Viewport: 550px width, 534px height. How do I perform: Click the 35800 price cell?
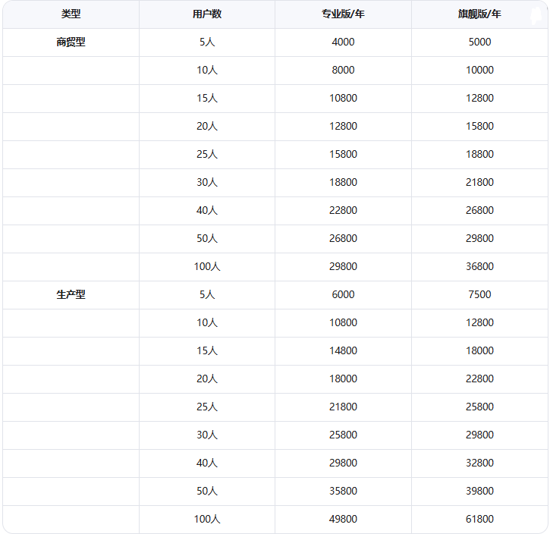tap(343, 491)
